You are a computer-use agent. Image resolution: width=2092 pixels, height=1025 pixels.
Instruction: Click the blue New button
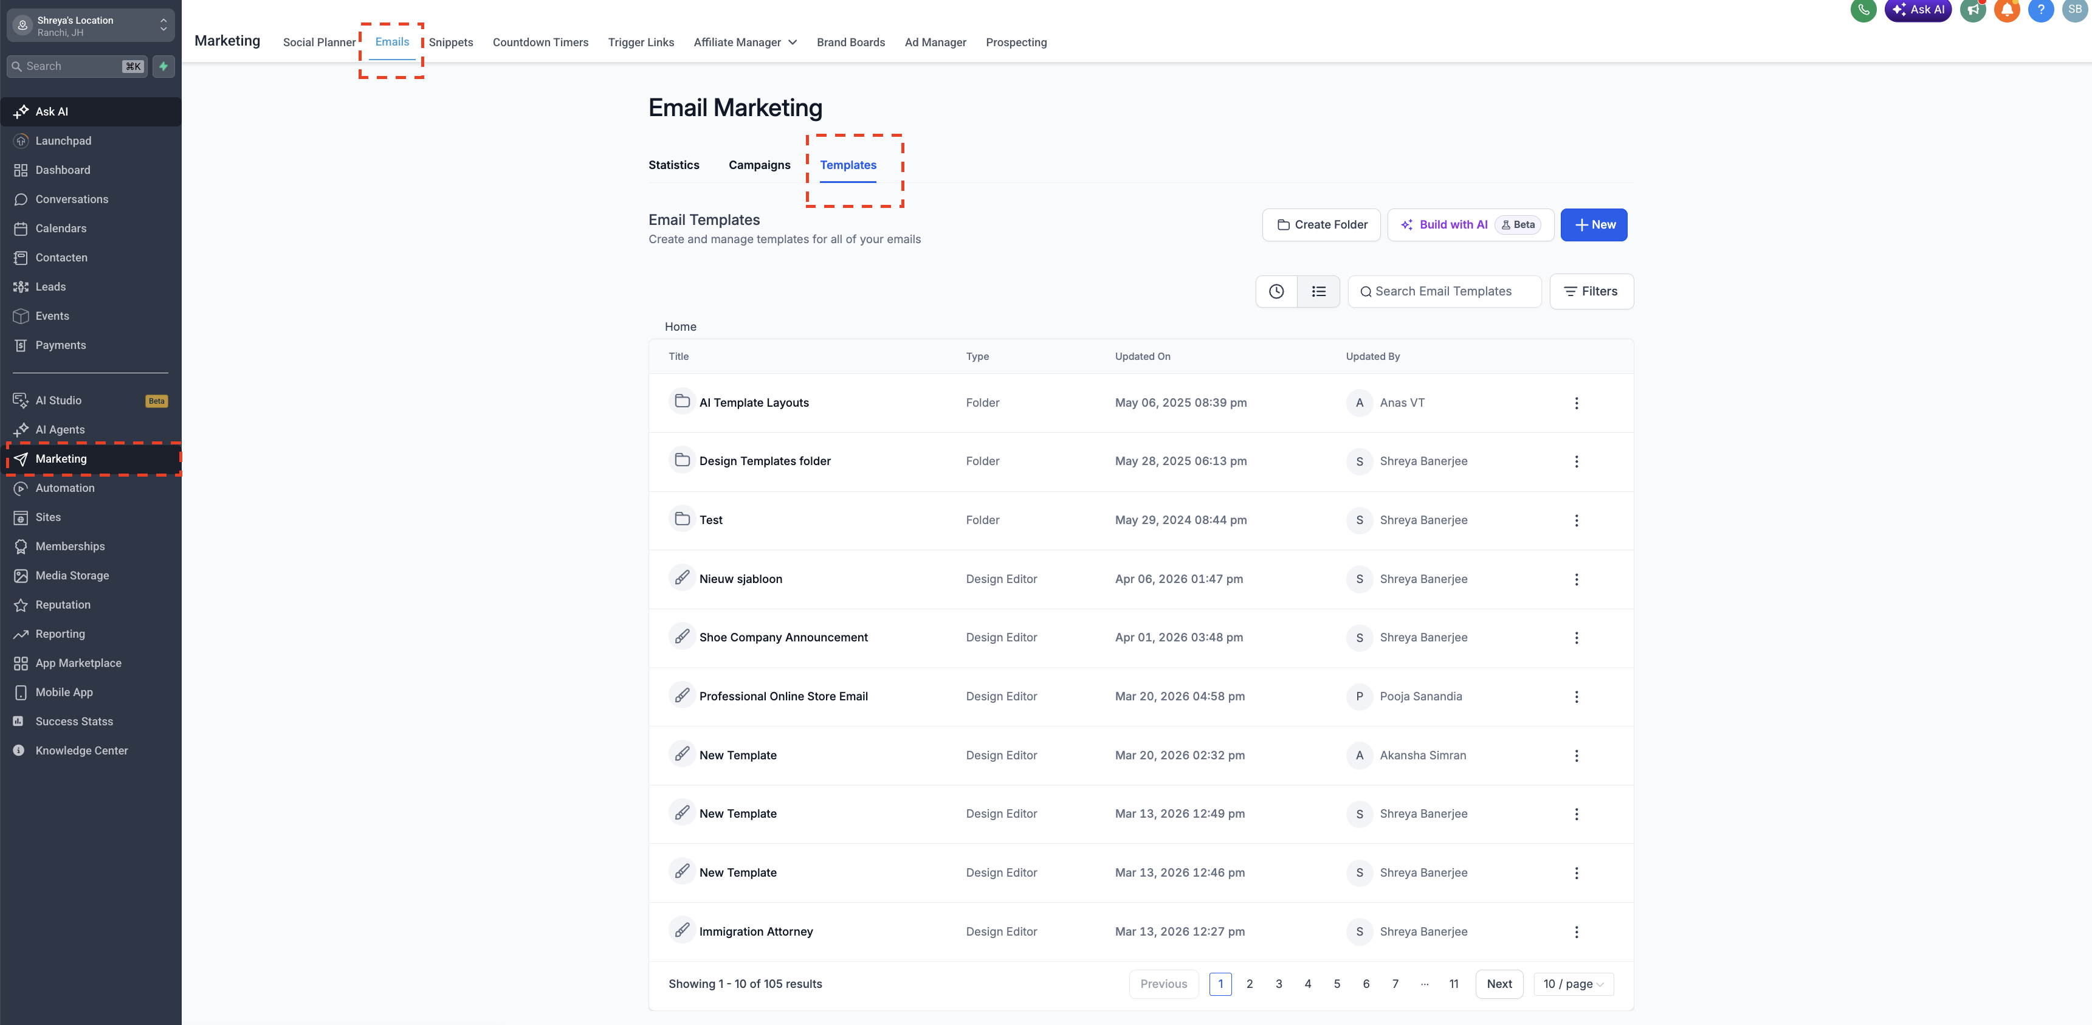(1594, 225)
